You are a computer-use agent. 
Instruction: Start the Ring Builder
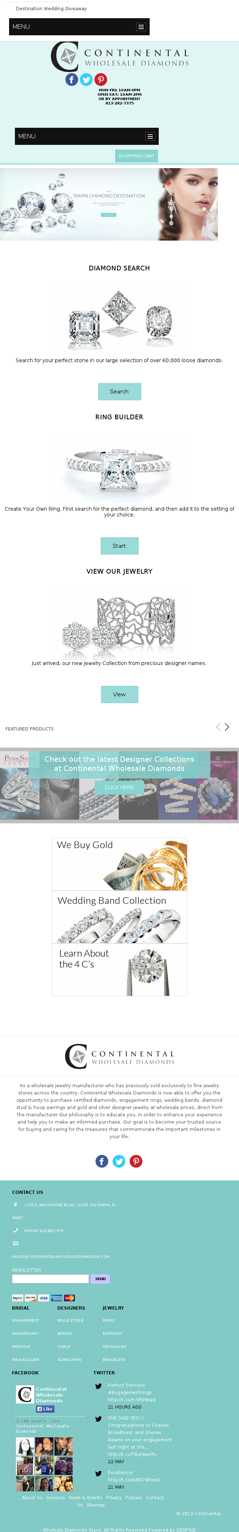(x=119, y=546)
